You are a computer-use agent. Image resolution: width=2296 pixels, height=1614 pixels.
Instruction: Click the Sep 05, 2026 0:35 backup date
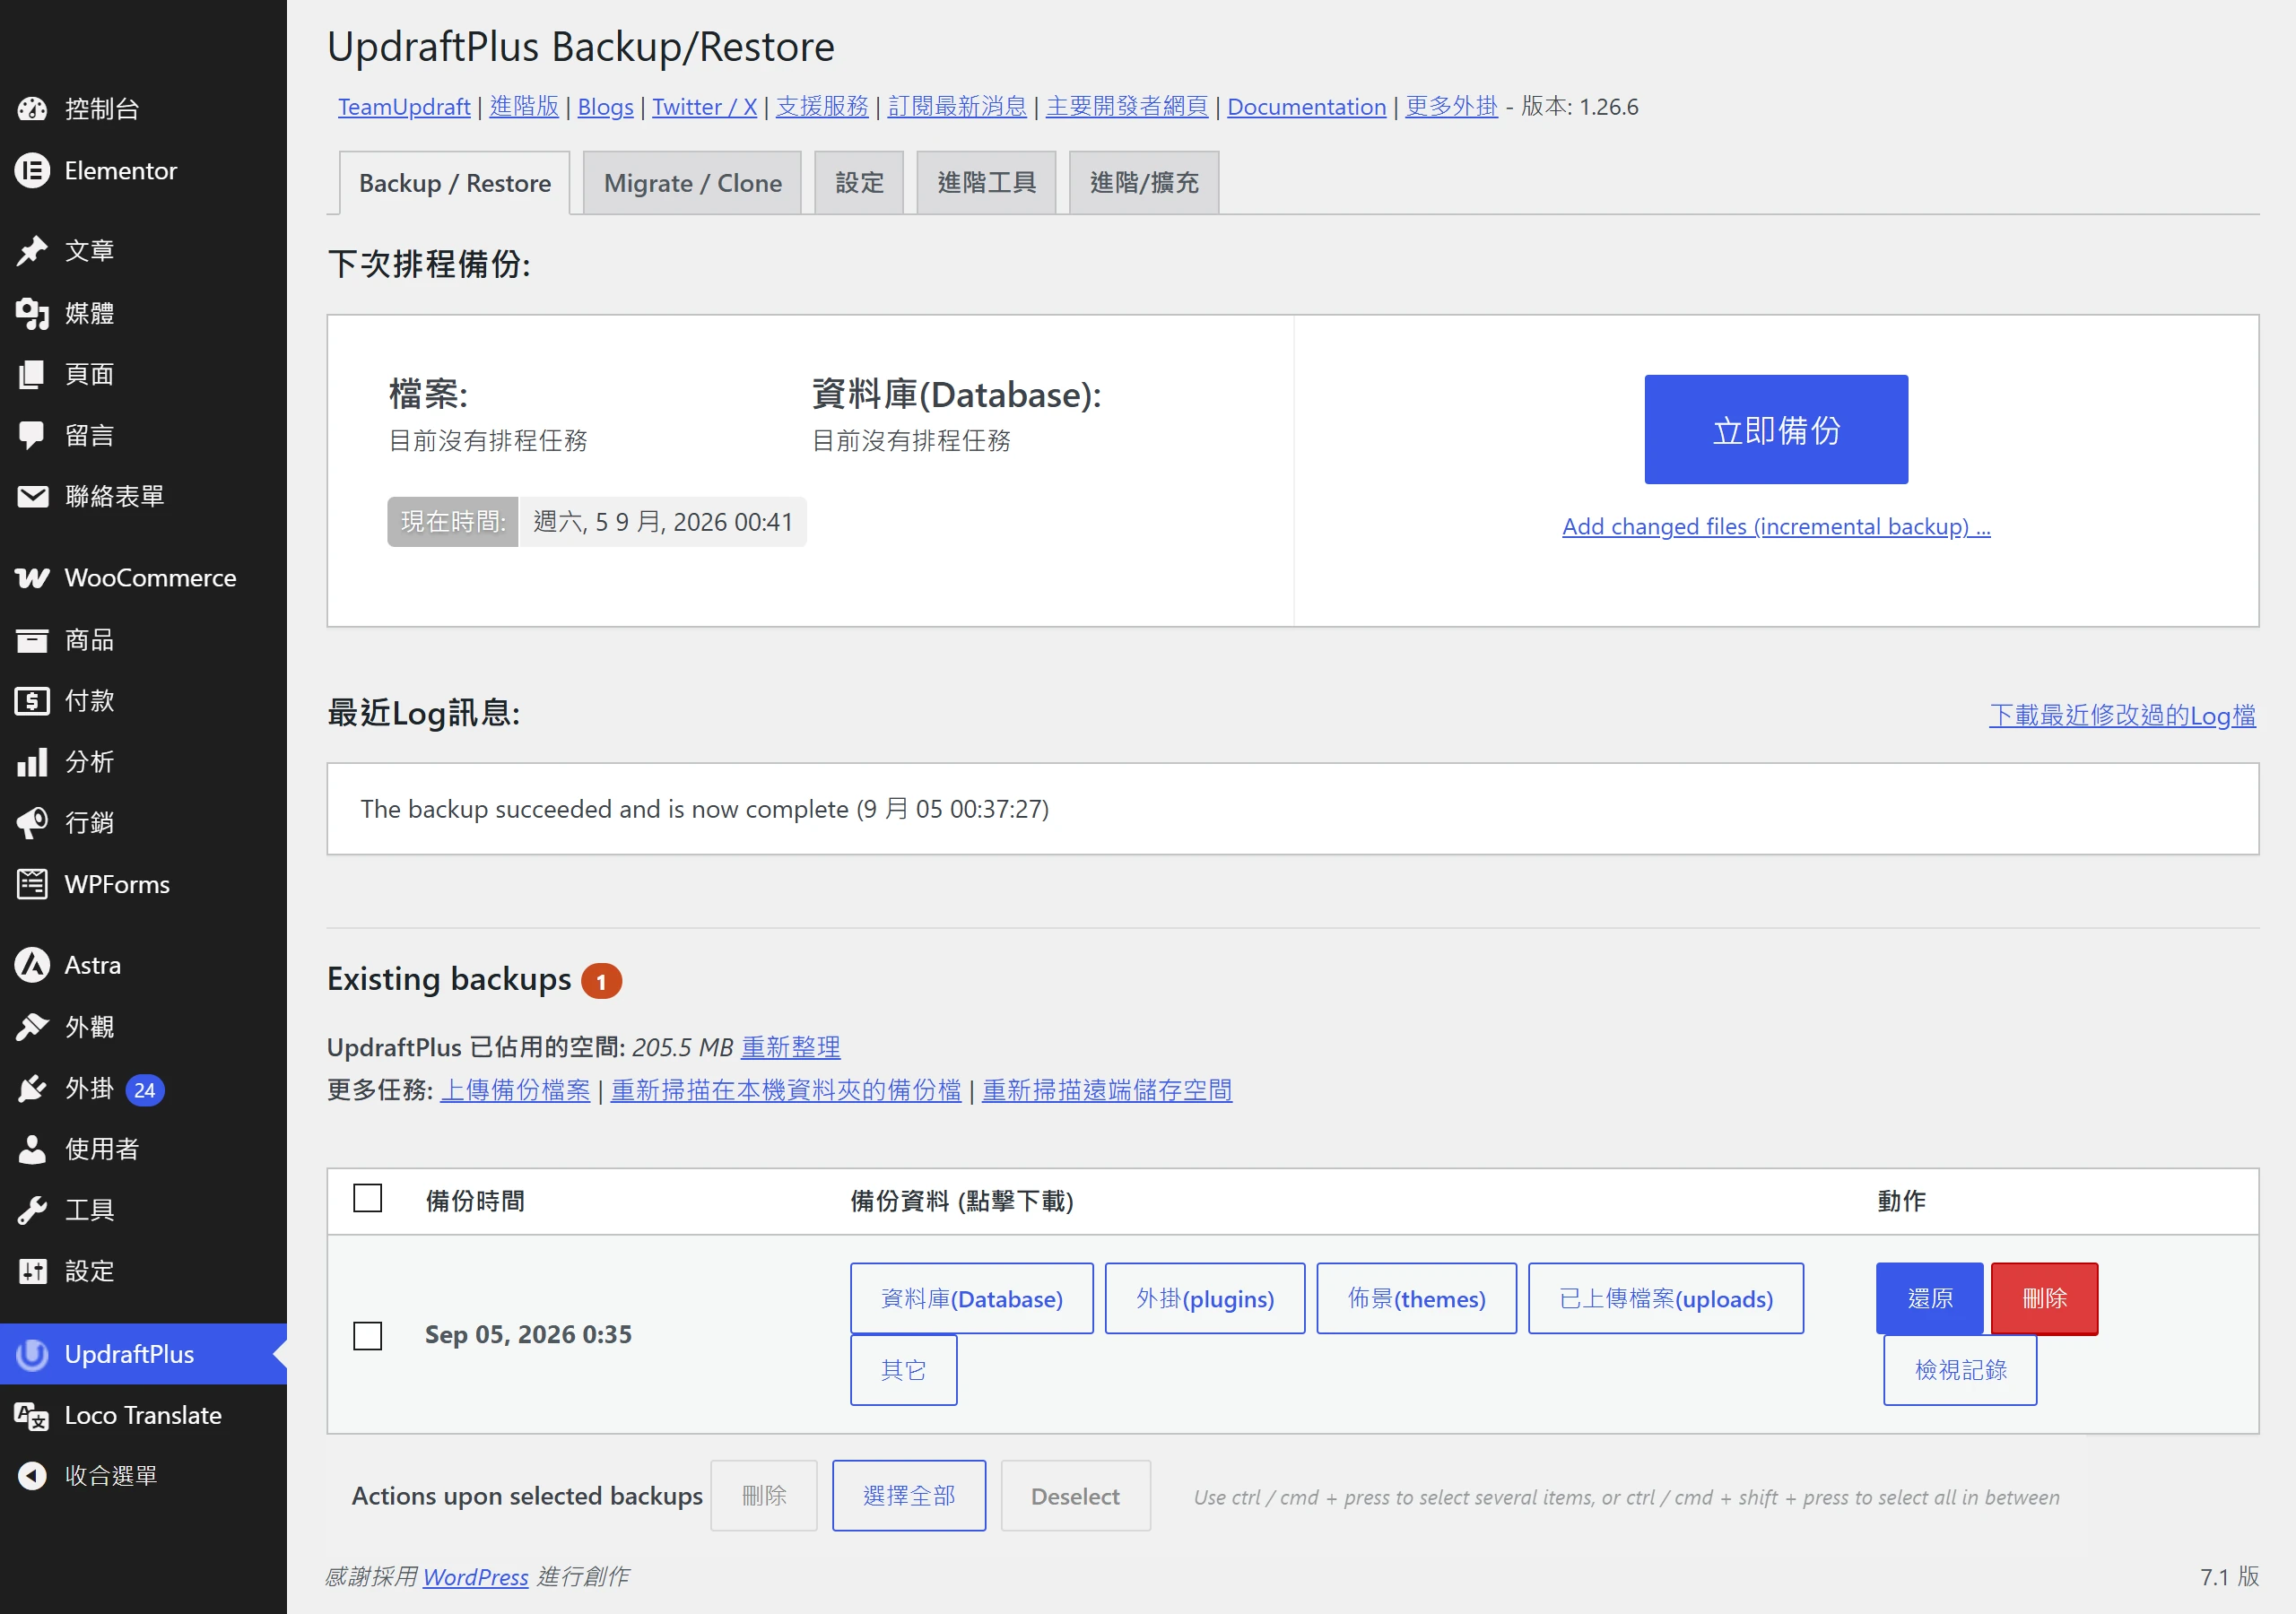click(528, 1335)
